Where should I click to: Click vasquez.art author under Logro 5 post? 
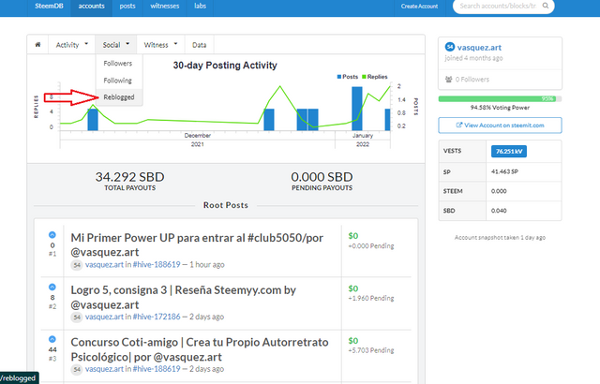pos(104,317)
